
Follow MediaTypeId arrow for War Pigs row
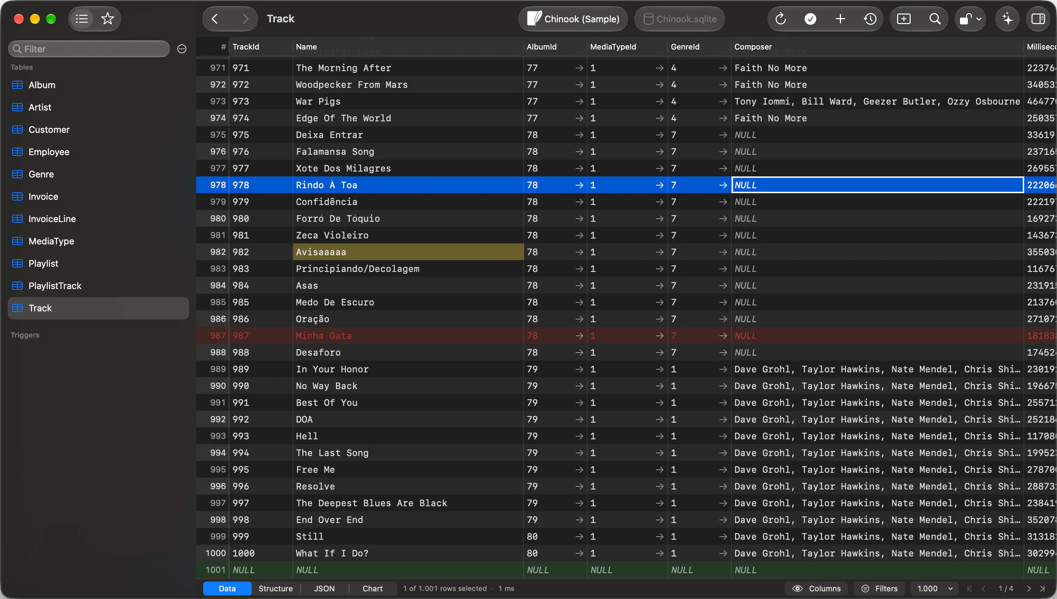point(659,101)
